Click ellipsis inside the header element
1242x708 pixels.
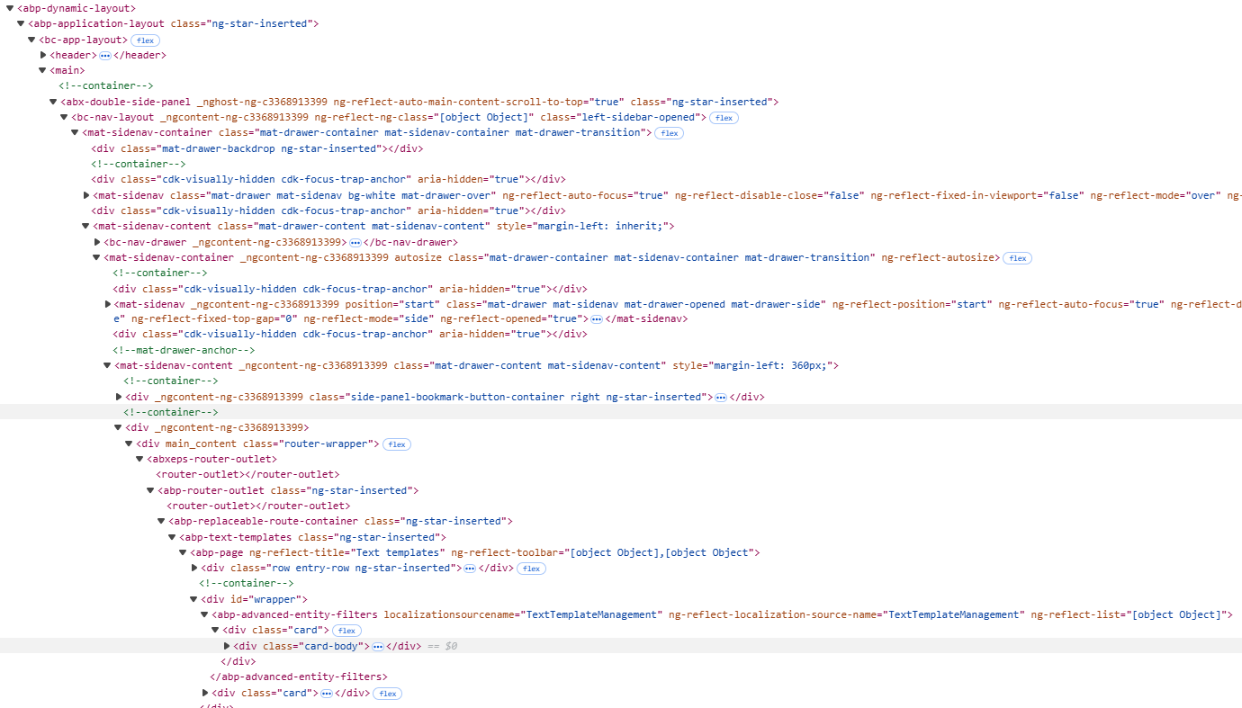pos(104,56)
